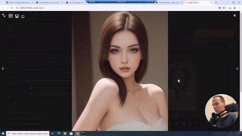Click the small square icon in lightbox toolbar
The width and height of the screenshot is (242, 136).
click(x=23, y=17)
